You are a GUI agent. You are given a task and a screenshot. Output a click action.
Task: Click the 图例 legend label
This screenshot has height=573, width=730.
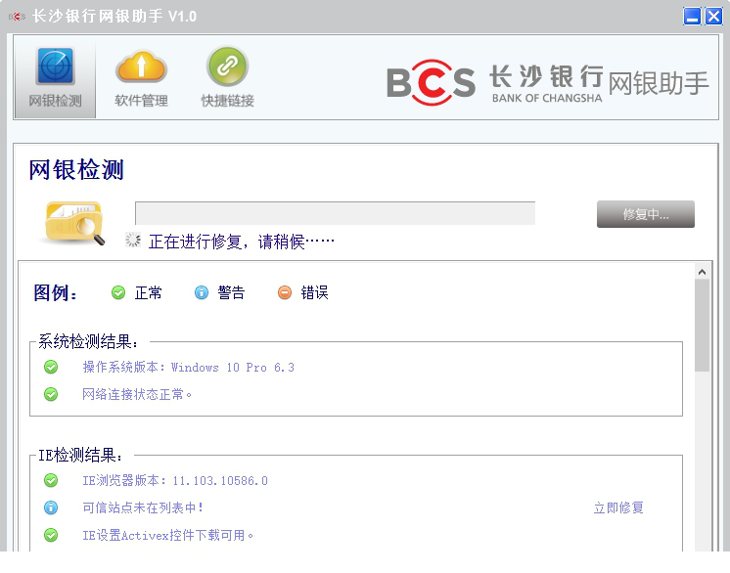pos(55,292)
